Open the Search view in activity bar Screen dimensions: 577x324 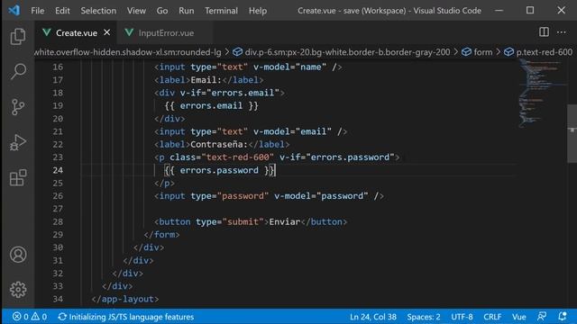pos(18,71)
